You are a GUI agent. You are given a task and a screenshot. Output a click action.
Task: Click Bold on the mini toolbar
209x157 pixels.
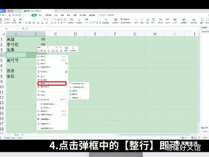(42, 51)
